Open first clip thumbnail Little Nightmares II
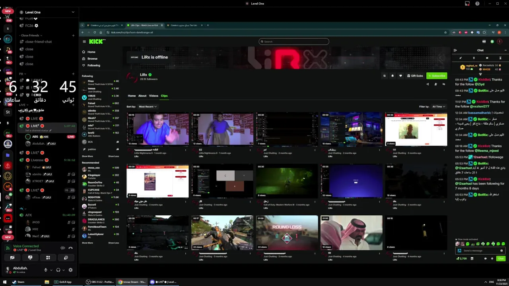The image size is (509, 286). (x=157, y=129)
